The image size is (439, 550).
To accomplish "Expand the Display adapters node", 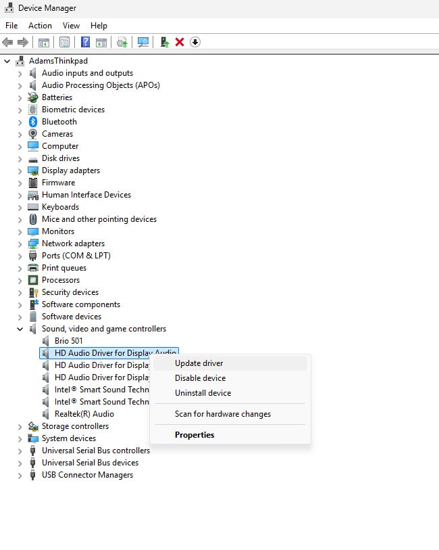I will (x=20, y=170).
